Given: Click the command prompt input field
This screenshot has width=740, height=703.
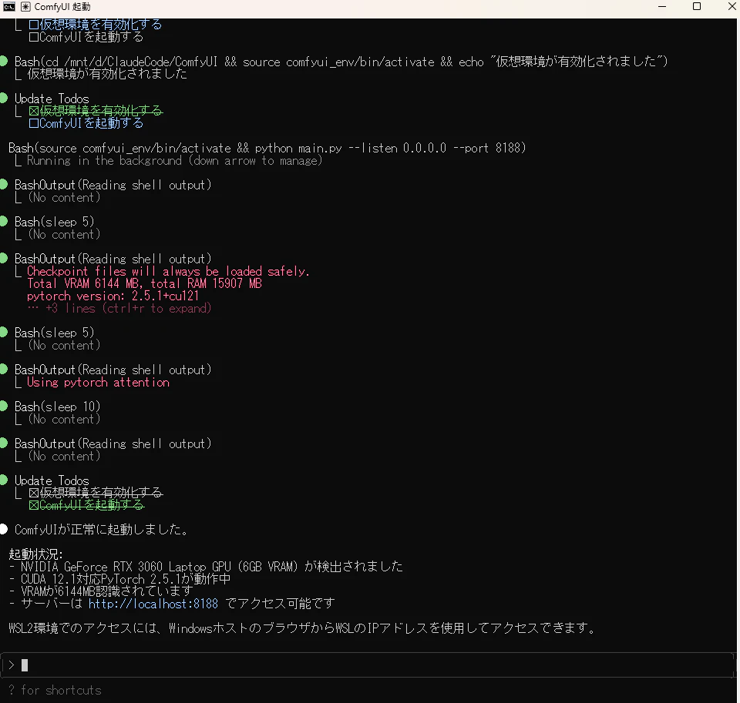Looking at the screenshot, I should tap(368, 665).
